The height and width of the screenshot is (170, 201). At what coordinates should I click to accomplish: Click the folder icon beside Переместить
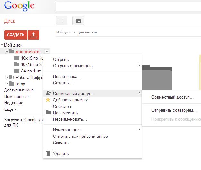(48, 112)
